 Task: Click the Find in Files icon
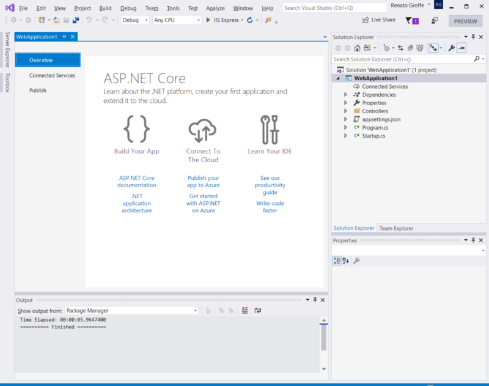(x=268, y=20)
